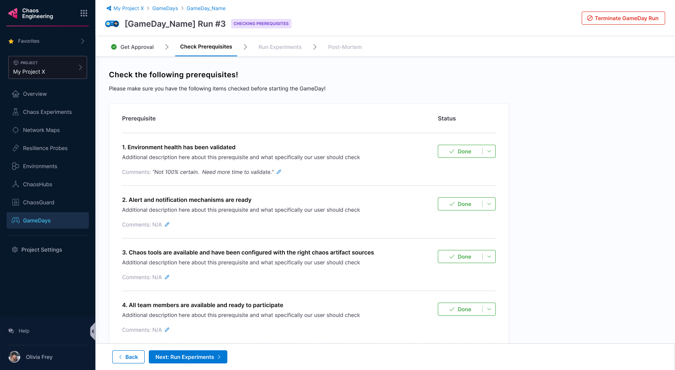Edit comment for Environment health prerequisite

tap(279, 172)
